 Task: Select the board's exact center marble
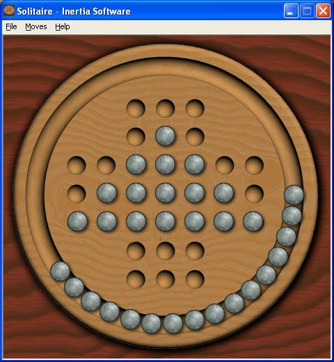(165, 193)
